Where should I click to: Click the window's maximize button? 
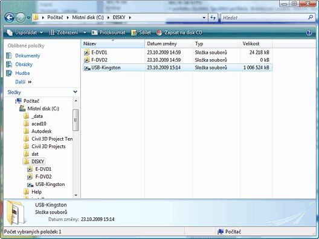coord(294,4)
